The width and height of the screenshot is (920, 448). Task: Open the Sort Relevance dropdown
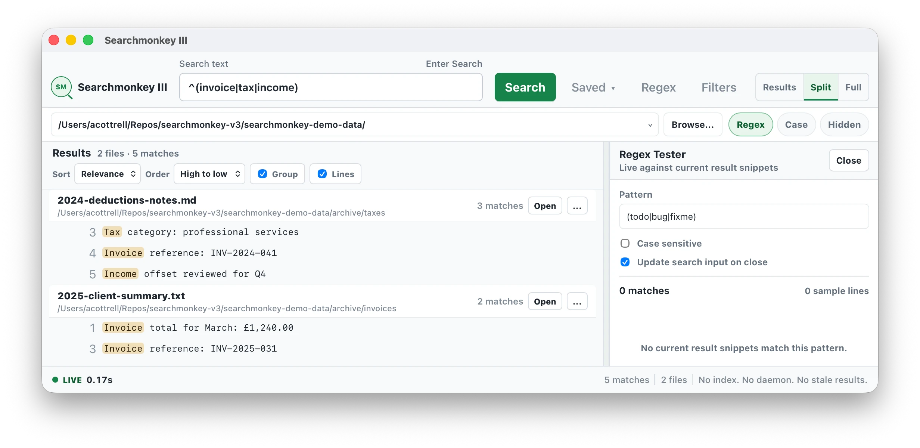click(108, 174)
